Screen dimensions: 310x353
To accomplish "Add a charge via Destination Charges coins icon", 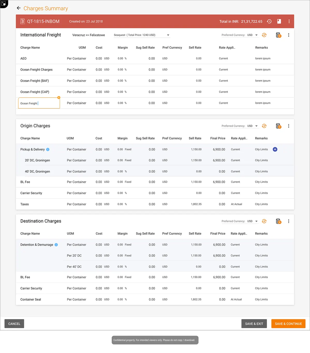I will (x=278, y=221).
